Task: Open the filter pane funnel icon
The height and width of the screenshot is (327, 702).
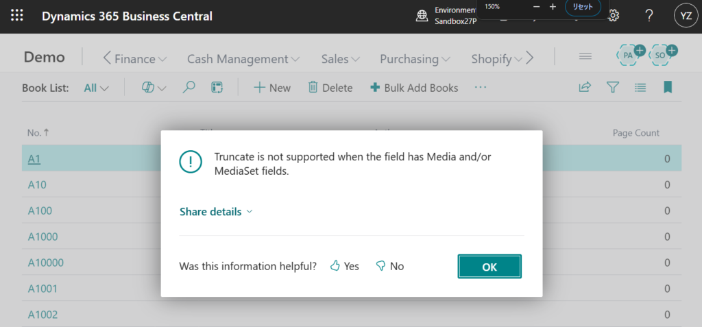Action: [613, 87]
